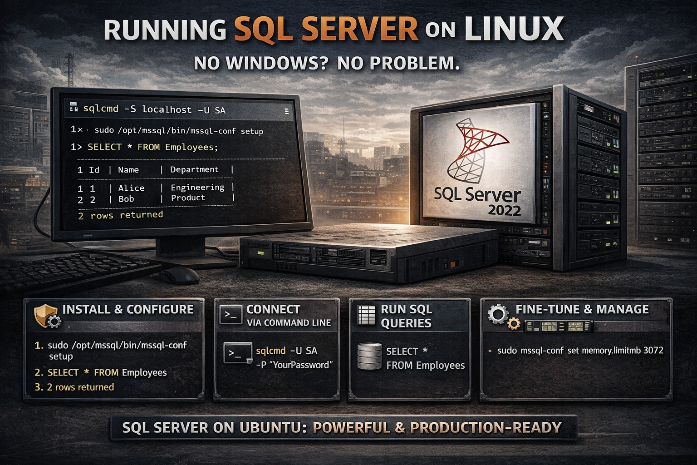Click the computer mouse beside the keyboard
The image size is (697, 465).
click(x=181, y=275)
